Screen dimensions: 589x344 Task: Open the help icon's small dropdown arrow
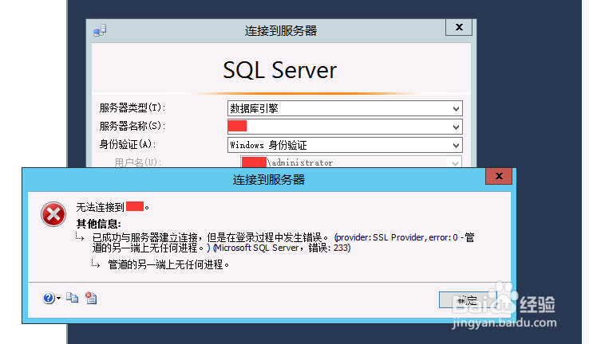(x=58, y=299)
